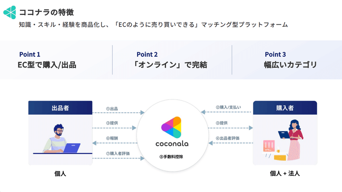Click the ①出品 arrow label

(x=112, y=109)
